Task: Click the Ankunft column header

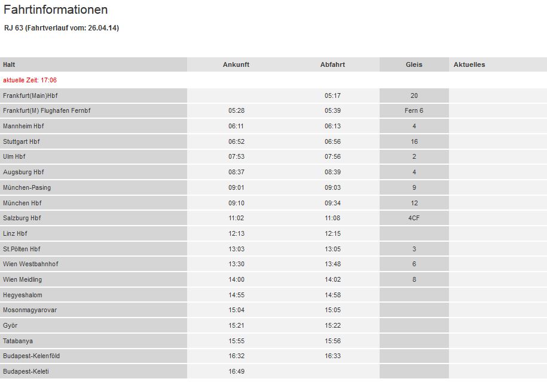Action: [x=236, y=64]
